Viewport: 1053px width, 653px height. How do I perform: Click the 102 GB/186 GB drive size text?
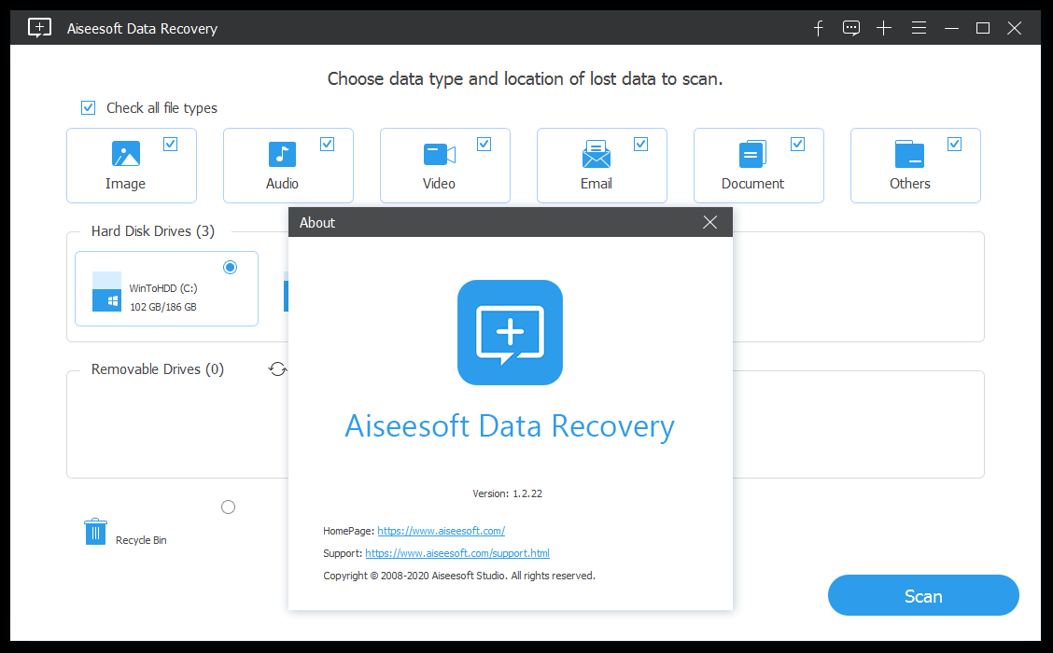[x=163, y=307]
